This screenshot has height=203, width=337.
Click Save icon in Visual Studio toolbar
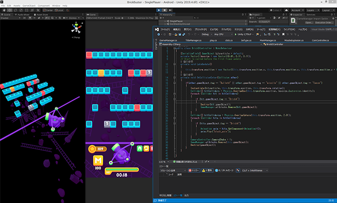click(180, 34)
